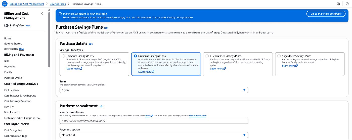This screenshot has width=352, height=140.
Task: Click the hourly commitment amount input field
Action: coord(154,121)
